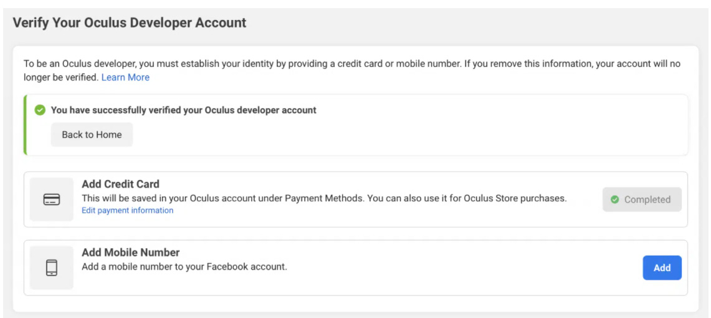Click the successfully verified confirmation message
This screenshot has height=318, width=711.
pos(184,110)
